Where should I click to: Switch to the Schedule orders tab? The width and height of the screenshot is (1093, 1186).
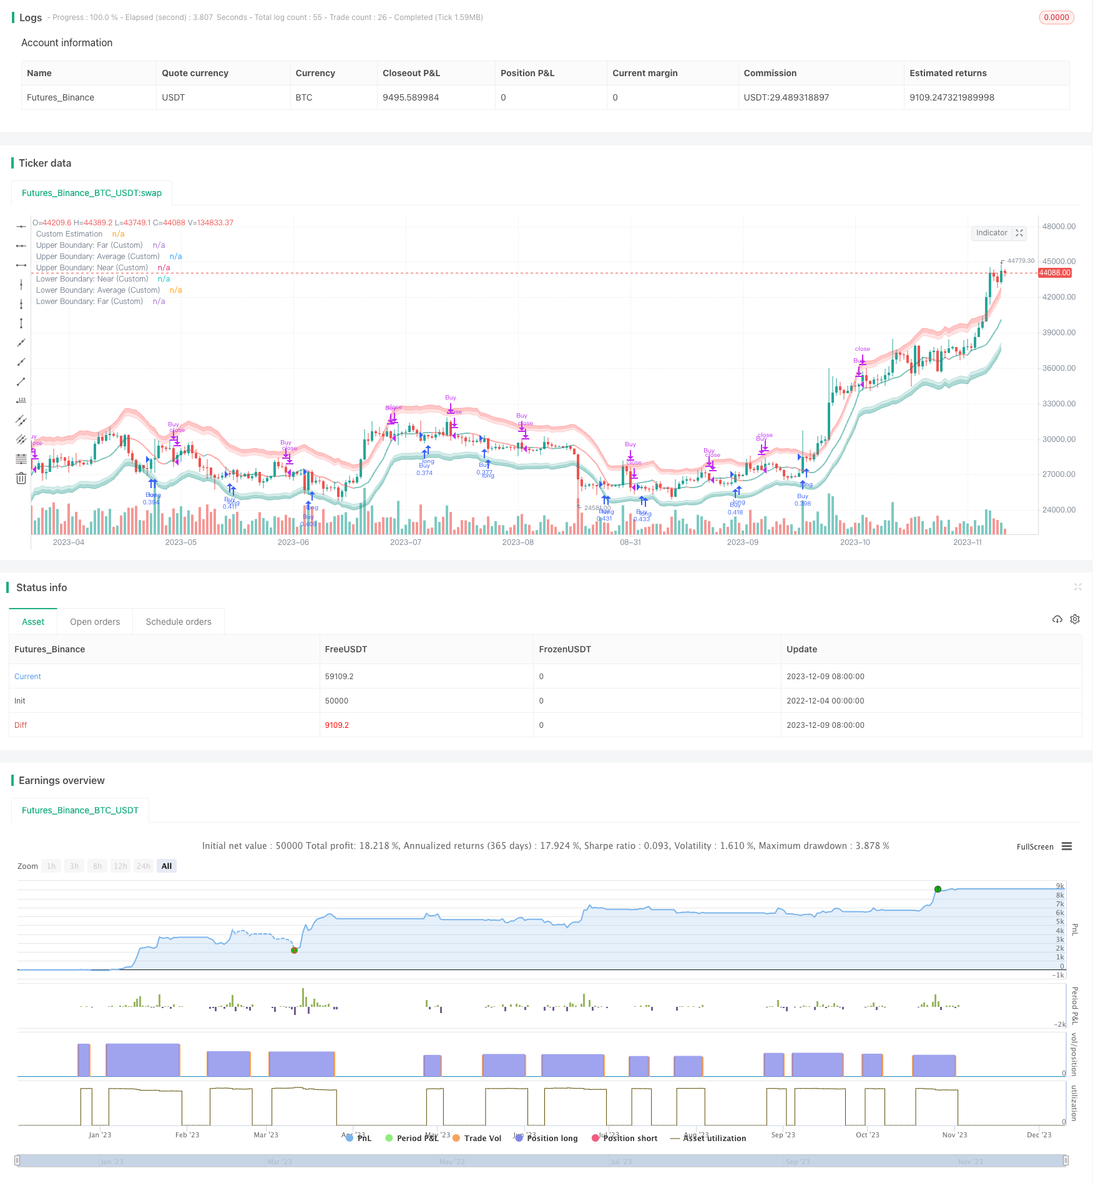click(179, 622)
